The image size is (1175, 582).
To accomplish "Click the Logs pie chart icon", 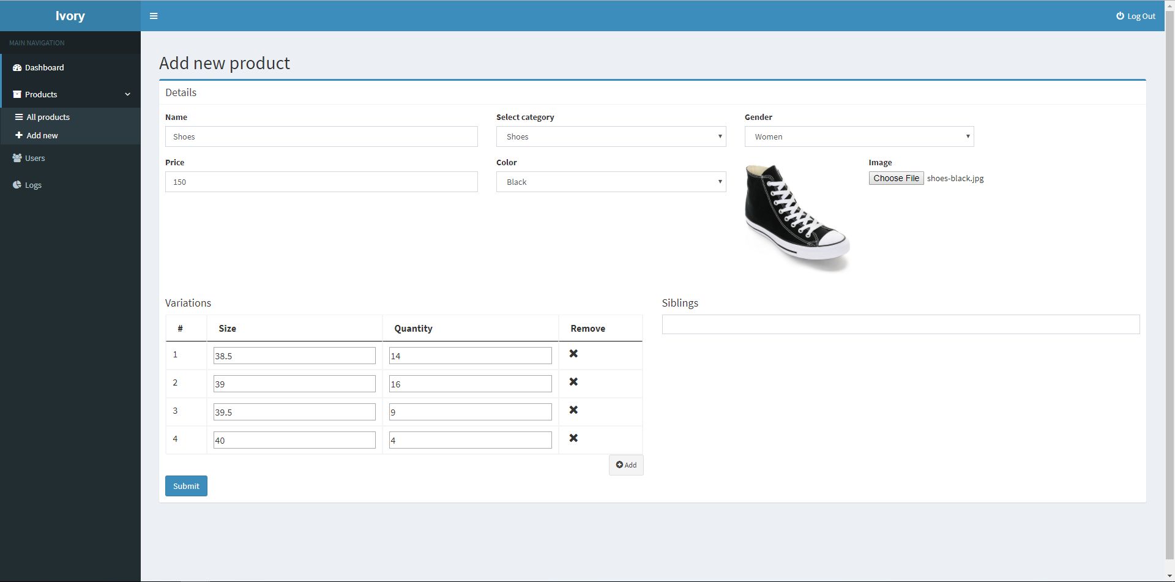I will point(17,185).
